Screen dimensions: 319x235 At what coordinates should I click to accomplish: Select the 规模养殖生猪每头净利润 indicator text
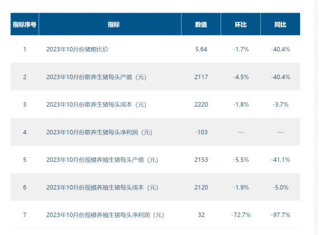point(105,215)
